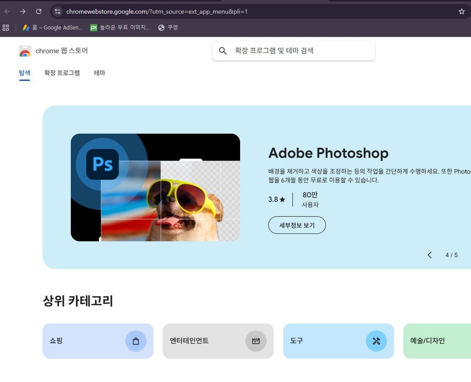Image resolution: width=471 pixels, height=382 pixels.
Task: Open the 놀라운 무료 이미지 bookmark
Action: (120, 28)
